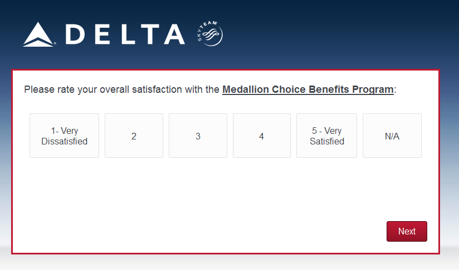The height and width of the screenshot is (270, 459).
Task: Click the word 'Medallion' in the question
Action: (245, 89)
